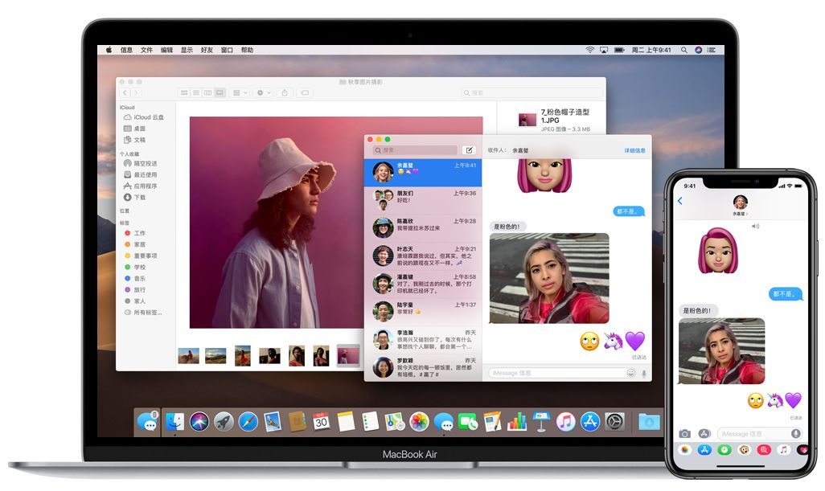Click the iMessage text input field
The width and height of the screenshot is (825, 491).
tap(555, 373)
